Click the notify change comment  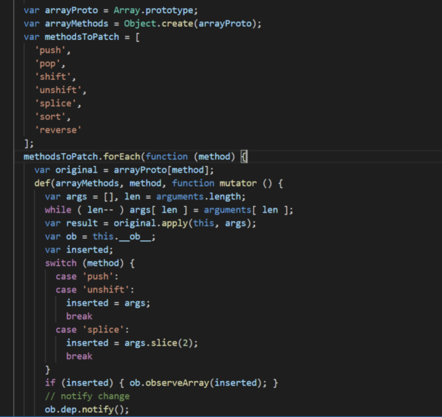pyautogui.click(x=87, y=396)
